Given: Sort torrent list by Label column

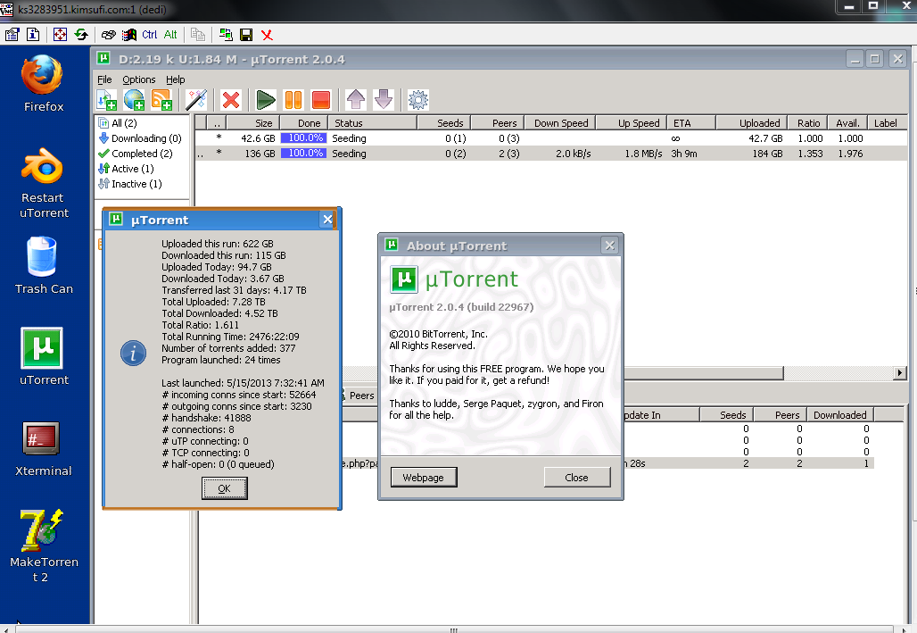Looking at the screenshot, I should tap(888, 123).
